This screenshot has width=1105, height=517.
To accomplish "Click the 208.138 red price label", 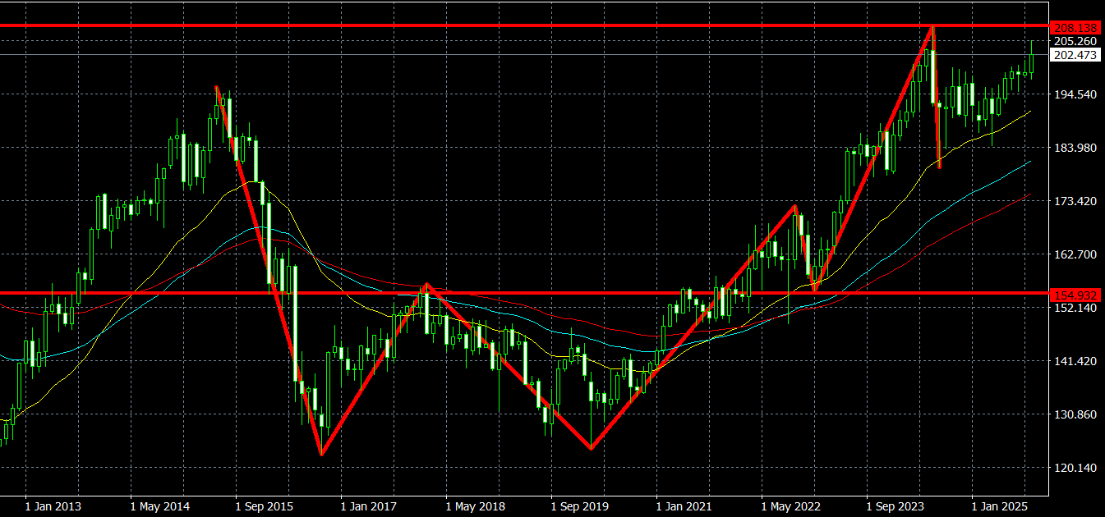I will (1075, 27).
